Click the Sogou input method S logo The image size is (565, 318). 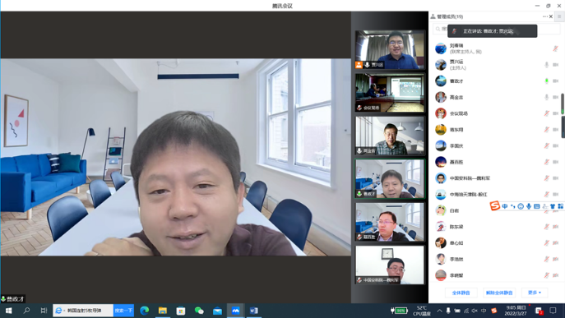495,206
